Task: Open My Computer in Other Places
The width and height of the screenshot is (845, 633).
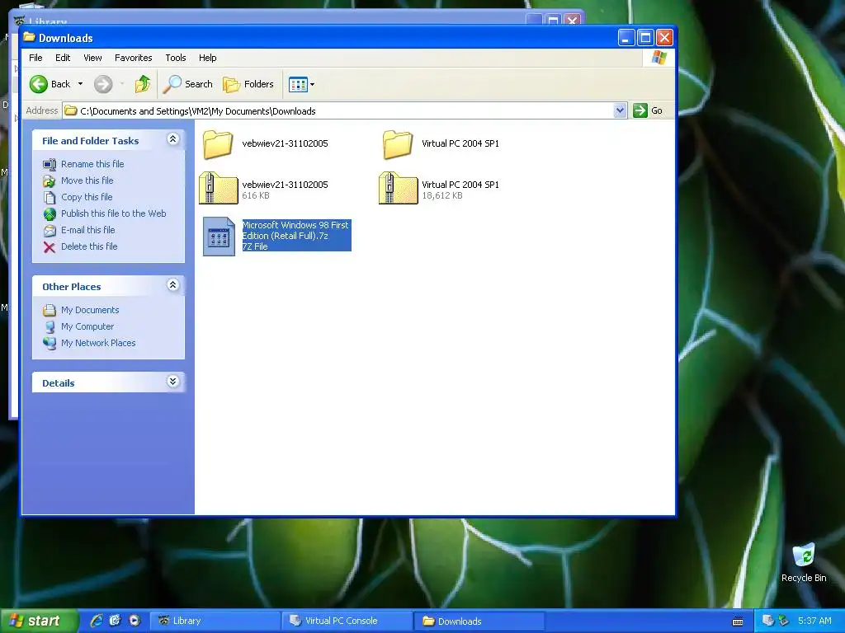Action: pos(87,326)
